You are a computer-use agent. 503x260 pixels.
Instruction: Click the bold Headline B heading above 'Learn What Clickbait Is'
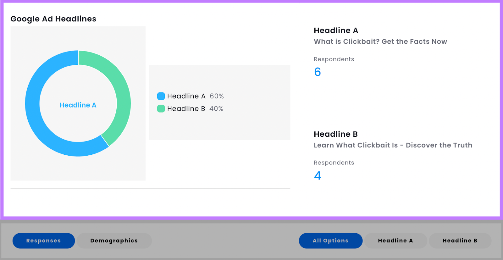335,134
